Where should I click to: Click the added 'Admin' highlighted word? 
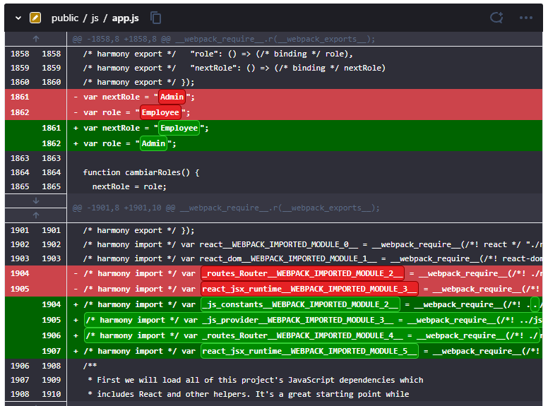click(x=153, y=143)
